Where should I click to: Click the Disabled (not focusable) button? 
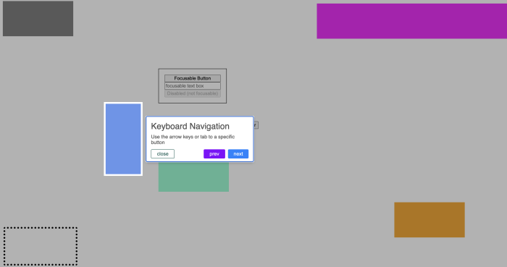193,93
